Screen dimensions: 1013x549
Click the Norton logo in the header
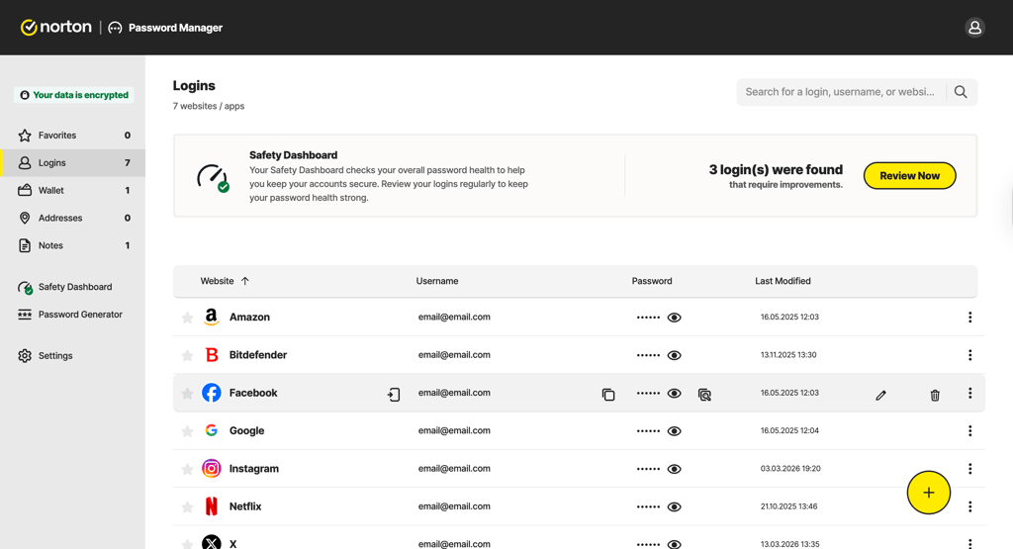pyautogui.click(x=56, y=27)
